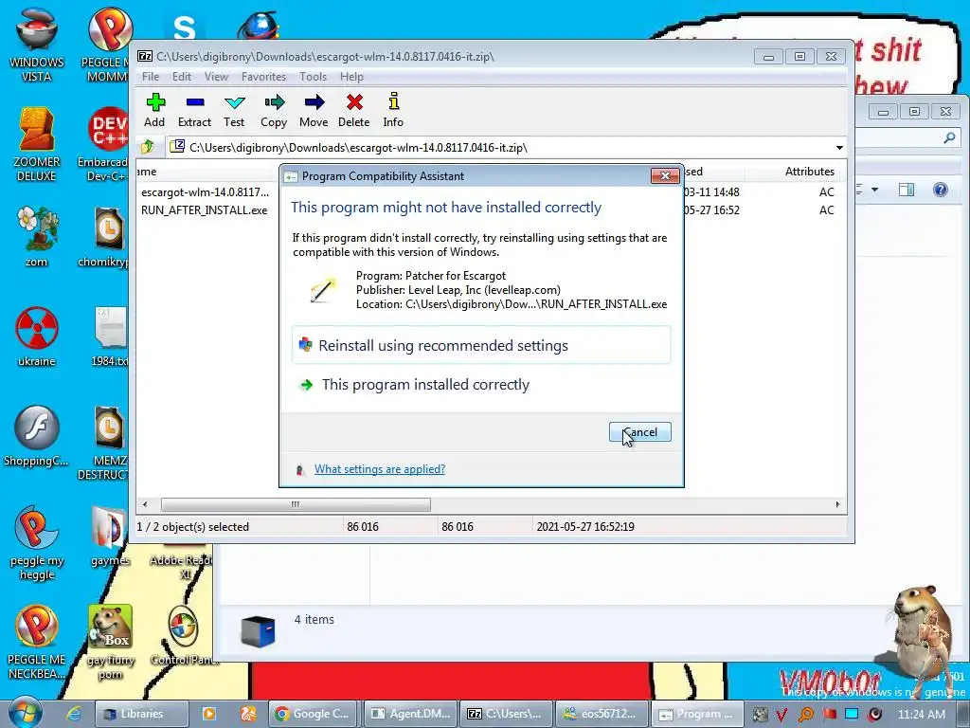The height and width of the screenshot is (728, 970).
Task: Select the peggle my heggle desktop icon
Action: pyautogui.click(x=37, y=543)
